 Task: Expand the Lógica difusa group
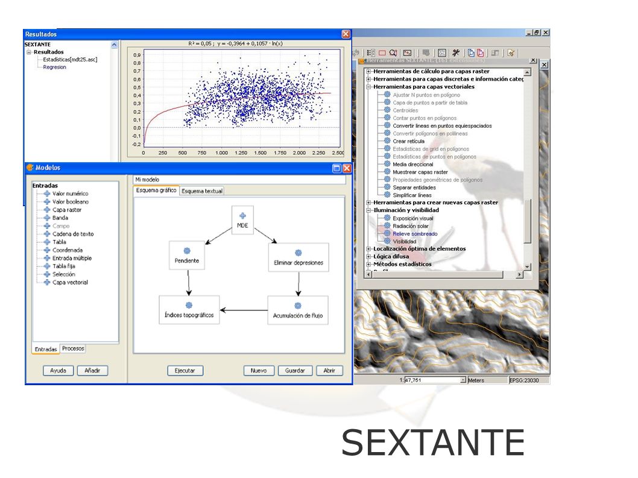[368, 256]
